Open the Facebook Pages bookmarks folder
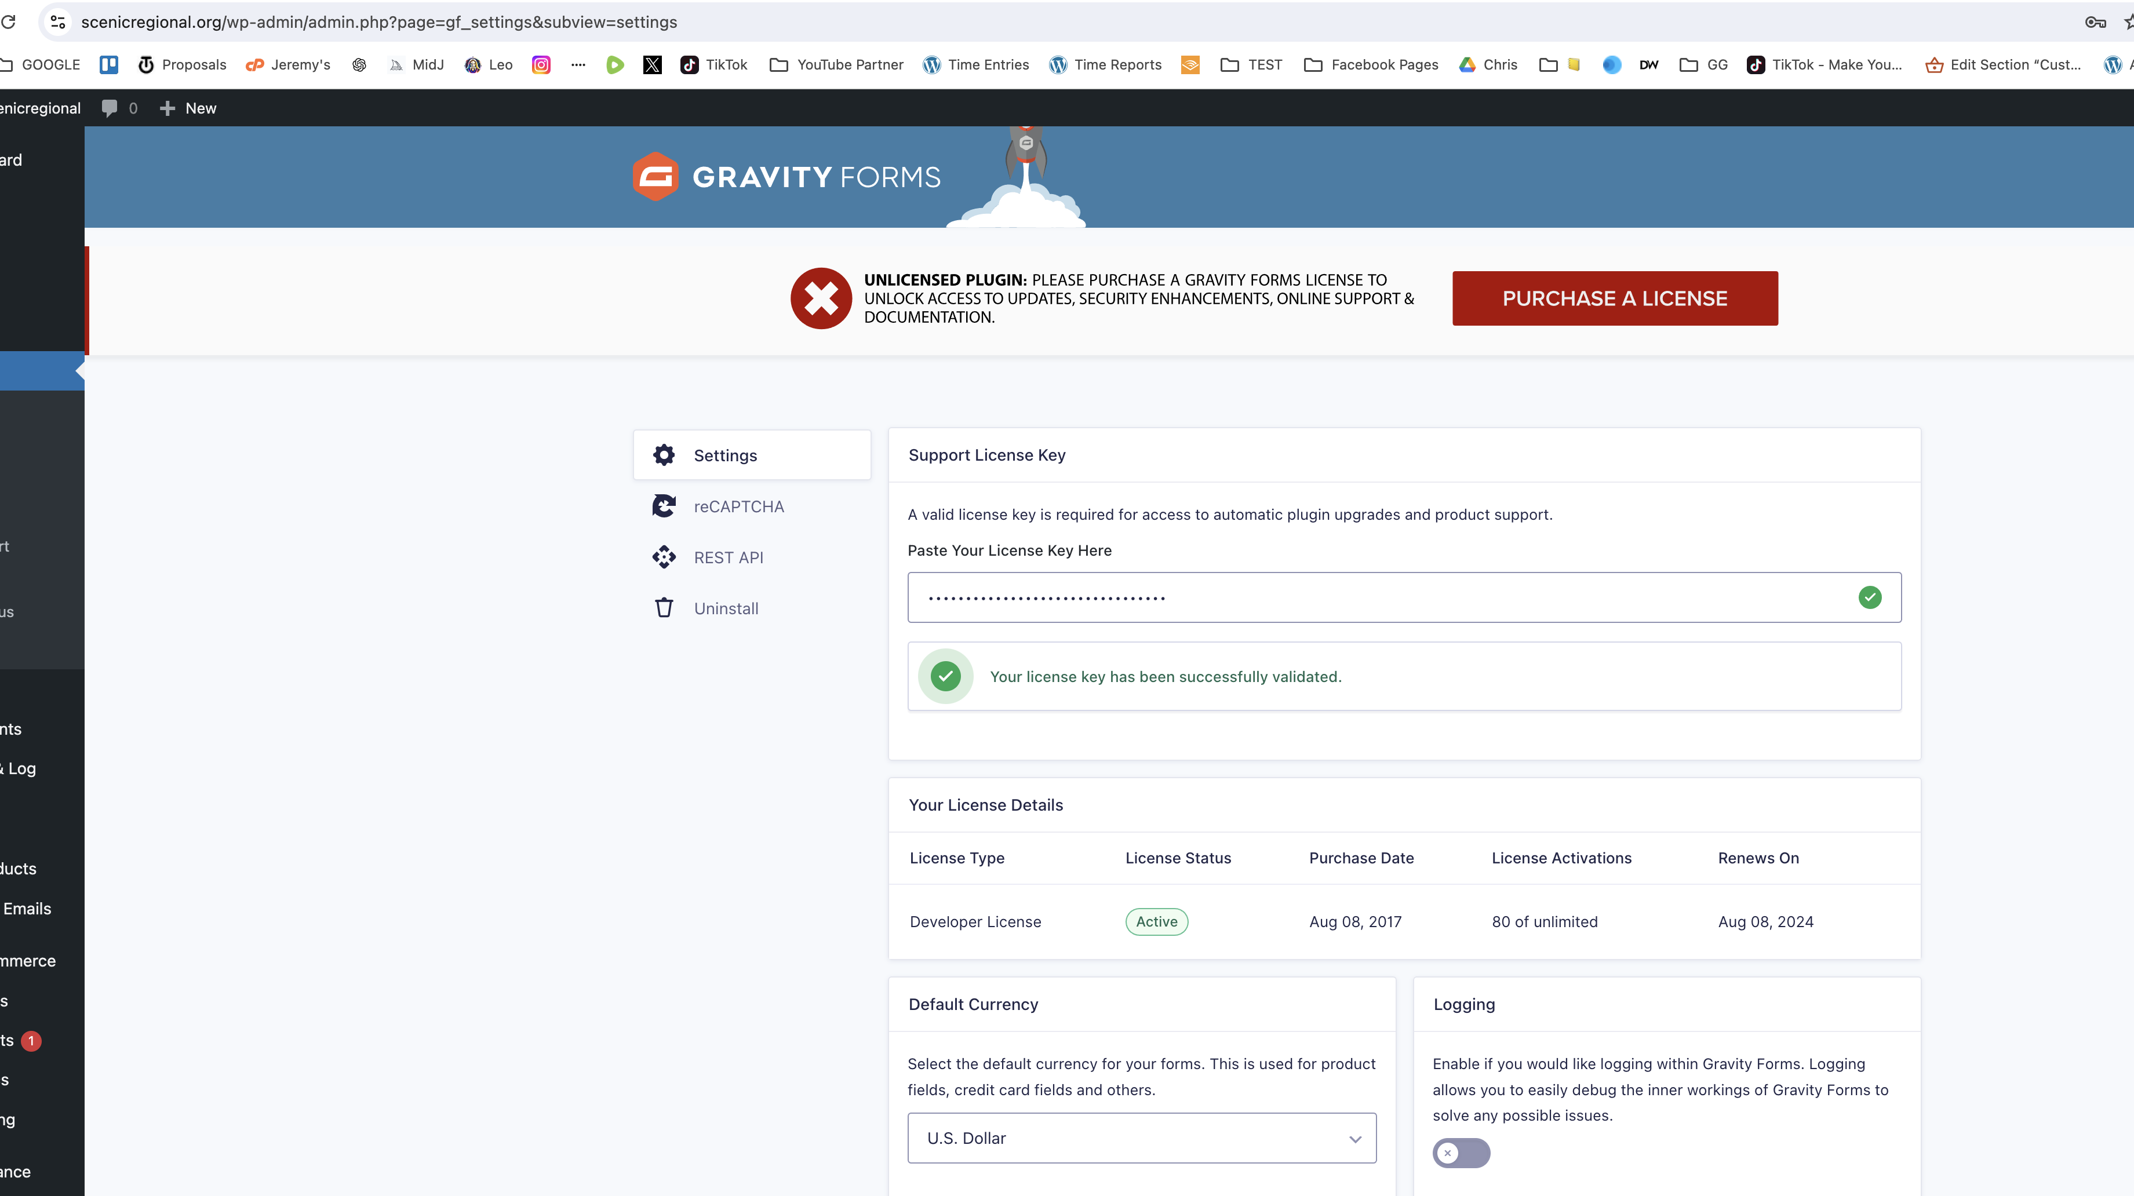The width and height of the screenshot is (2134, 1196). 1371,64
